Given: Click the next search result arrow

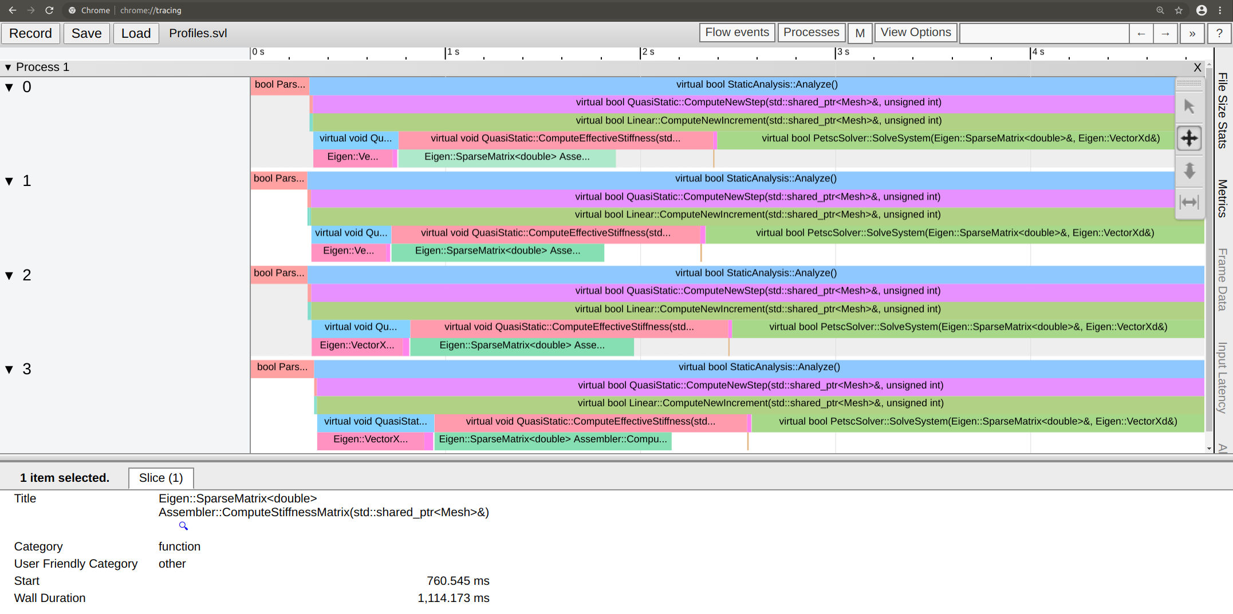Looking at the screenshot, I should [x=1165, y=33].
